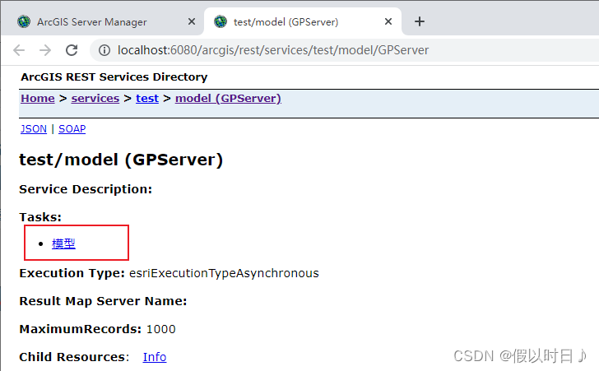This screenshot has height=371, width=599.
Task: Click the Execution Type label
Action: point(72,273)
